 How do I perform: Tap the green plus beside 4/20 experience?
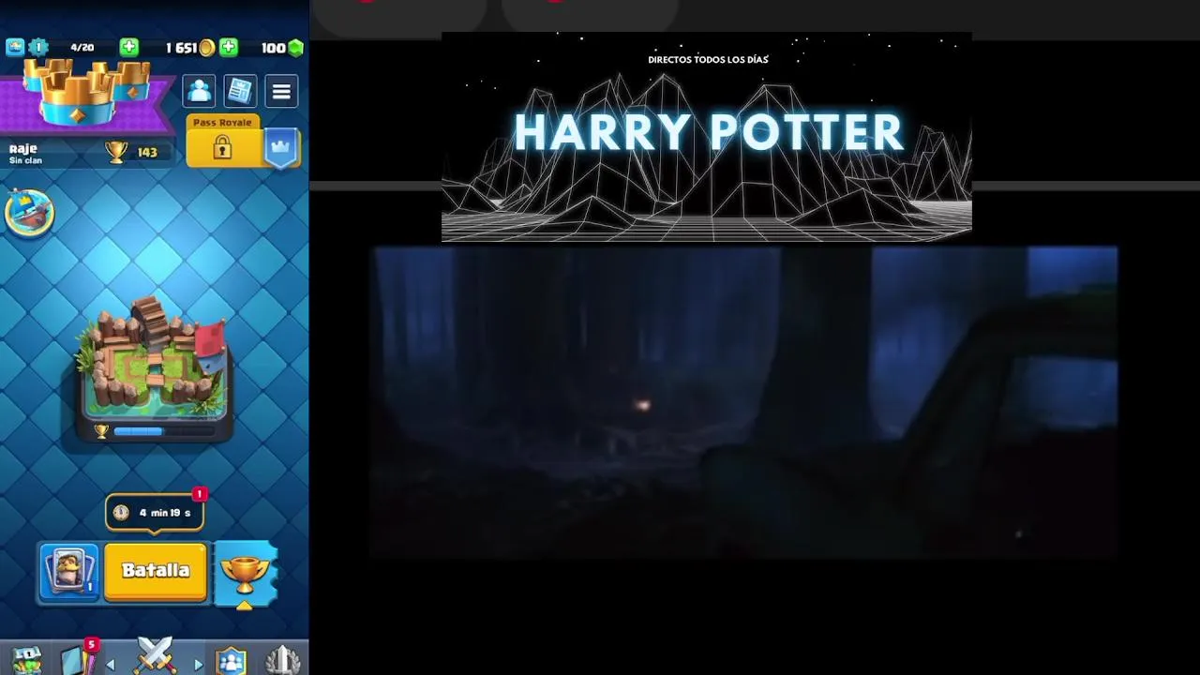tap(129, 47)
